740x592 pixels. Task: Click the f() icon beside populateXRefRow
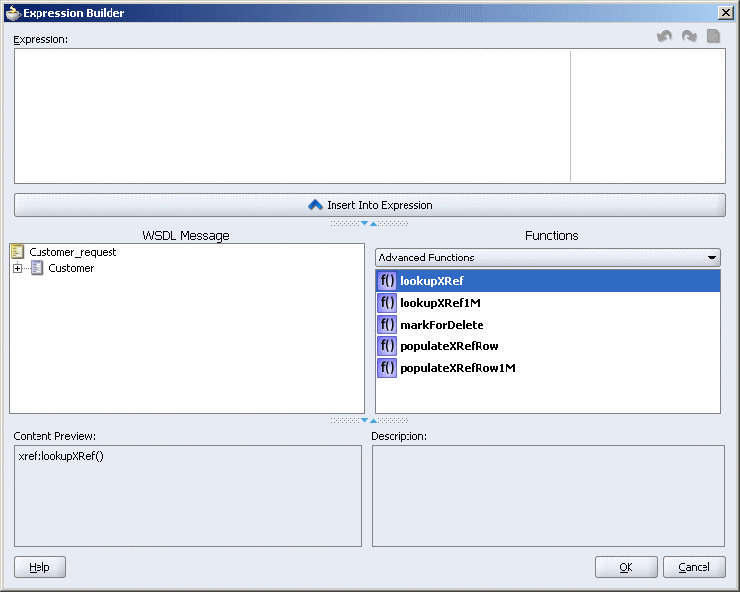387,346
